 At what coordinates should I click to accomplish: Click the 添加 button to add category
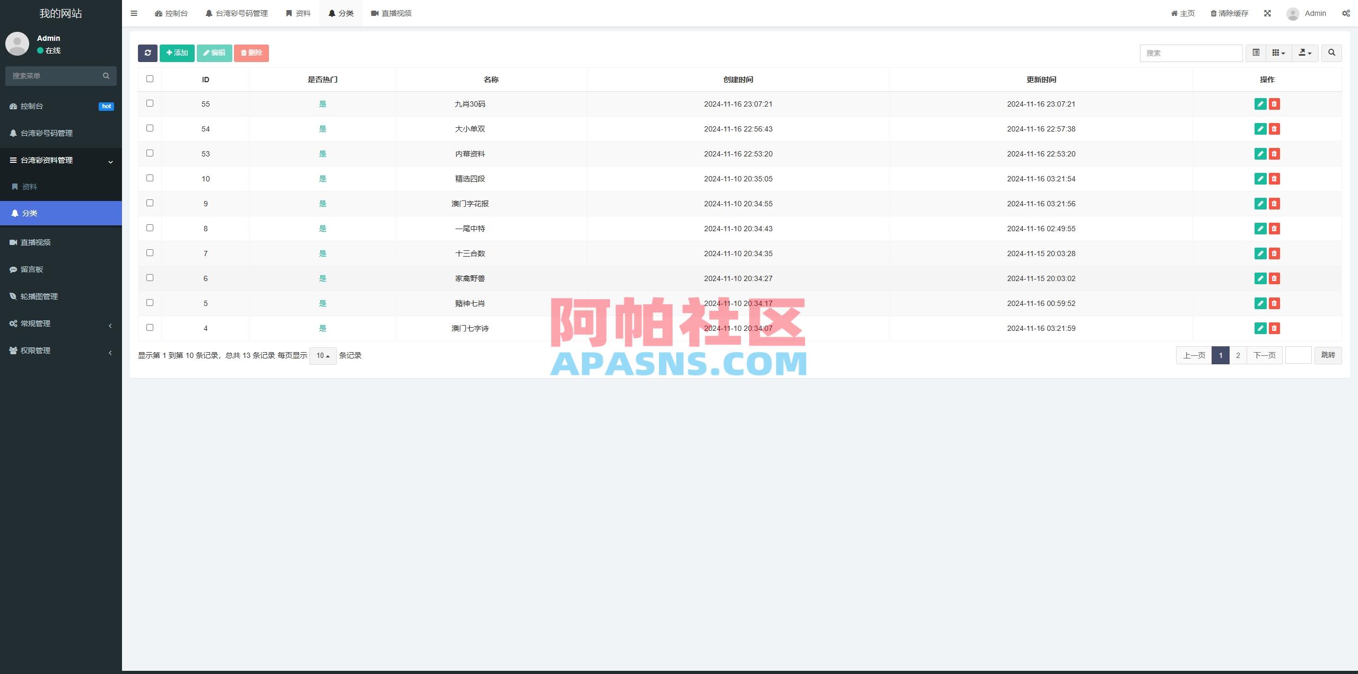177,53
